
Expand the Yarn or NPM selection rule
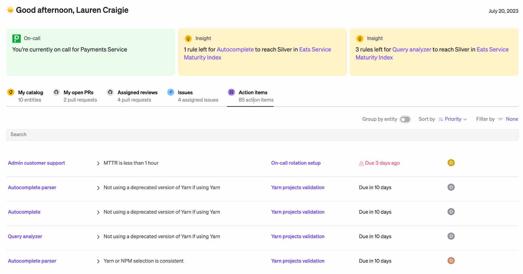98,261
